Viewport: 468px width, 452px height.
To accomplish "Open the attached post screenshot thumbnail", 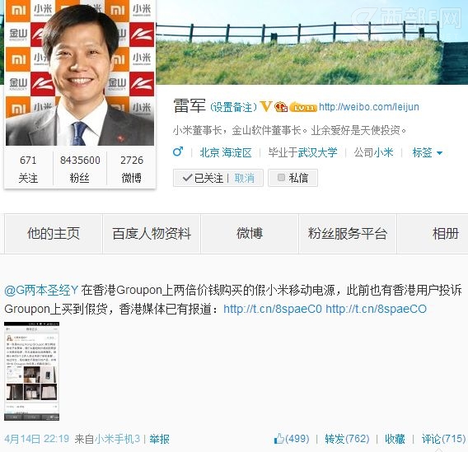I will pyautogui.click(x=31, y=370).
